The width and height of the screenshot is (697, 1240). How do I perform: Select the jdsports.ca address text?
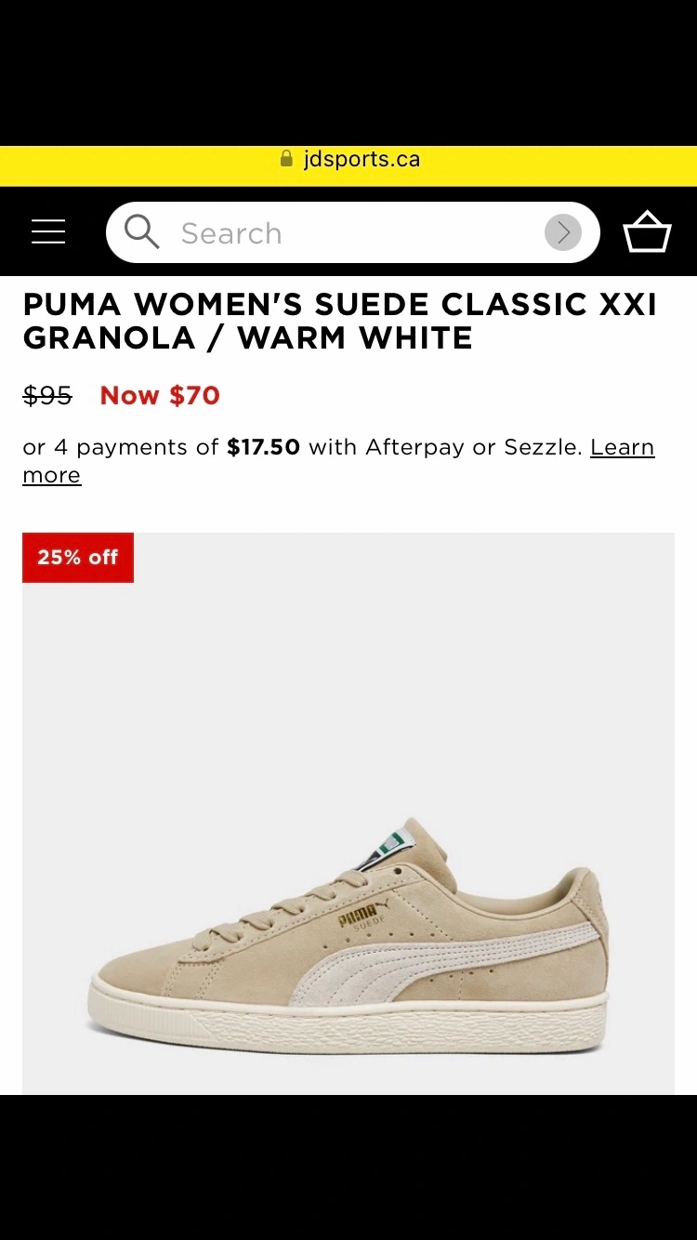point(362,159)
